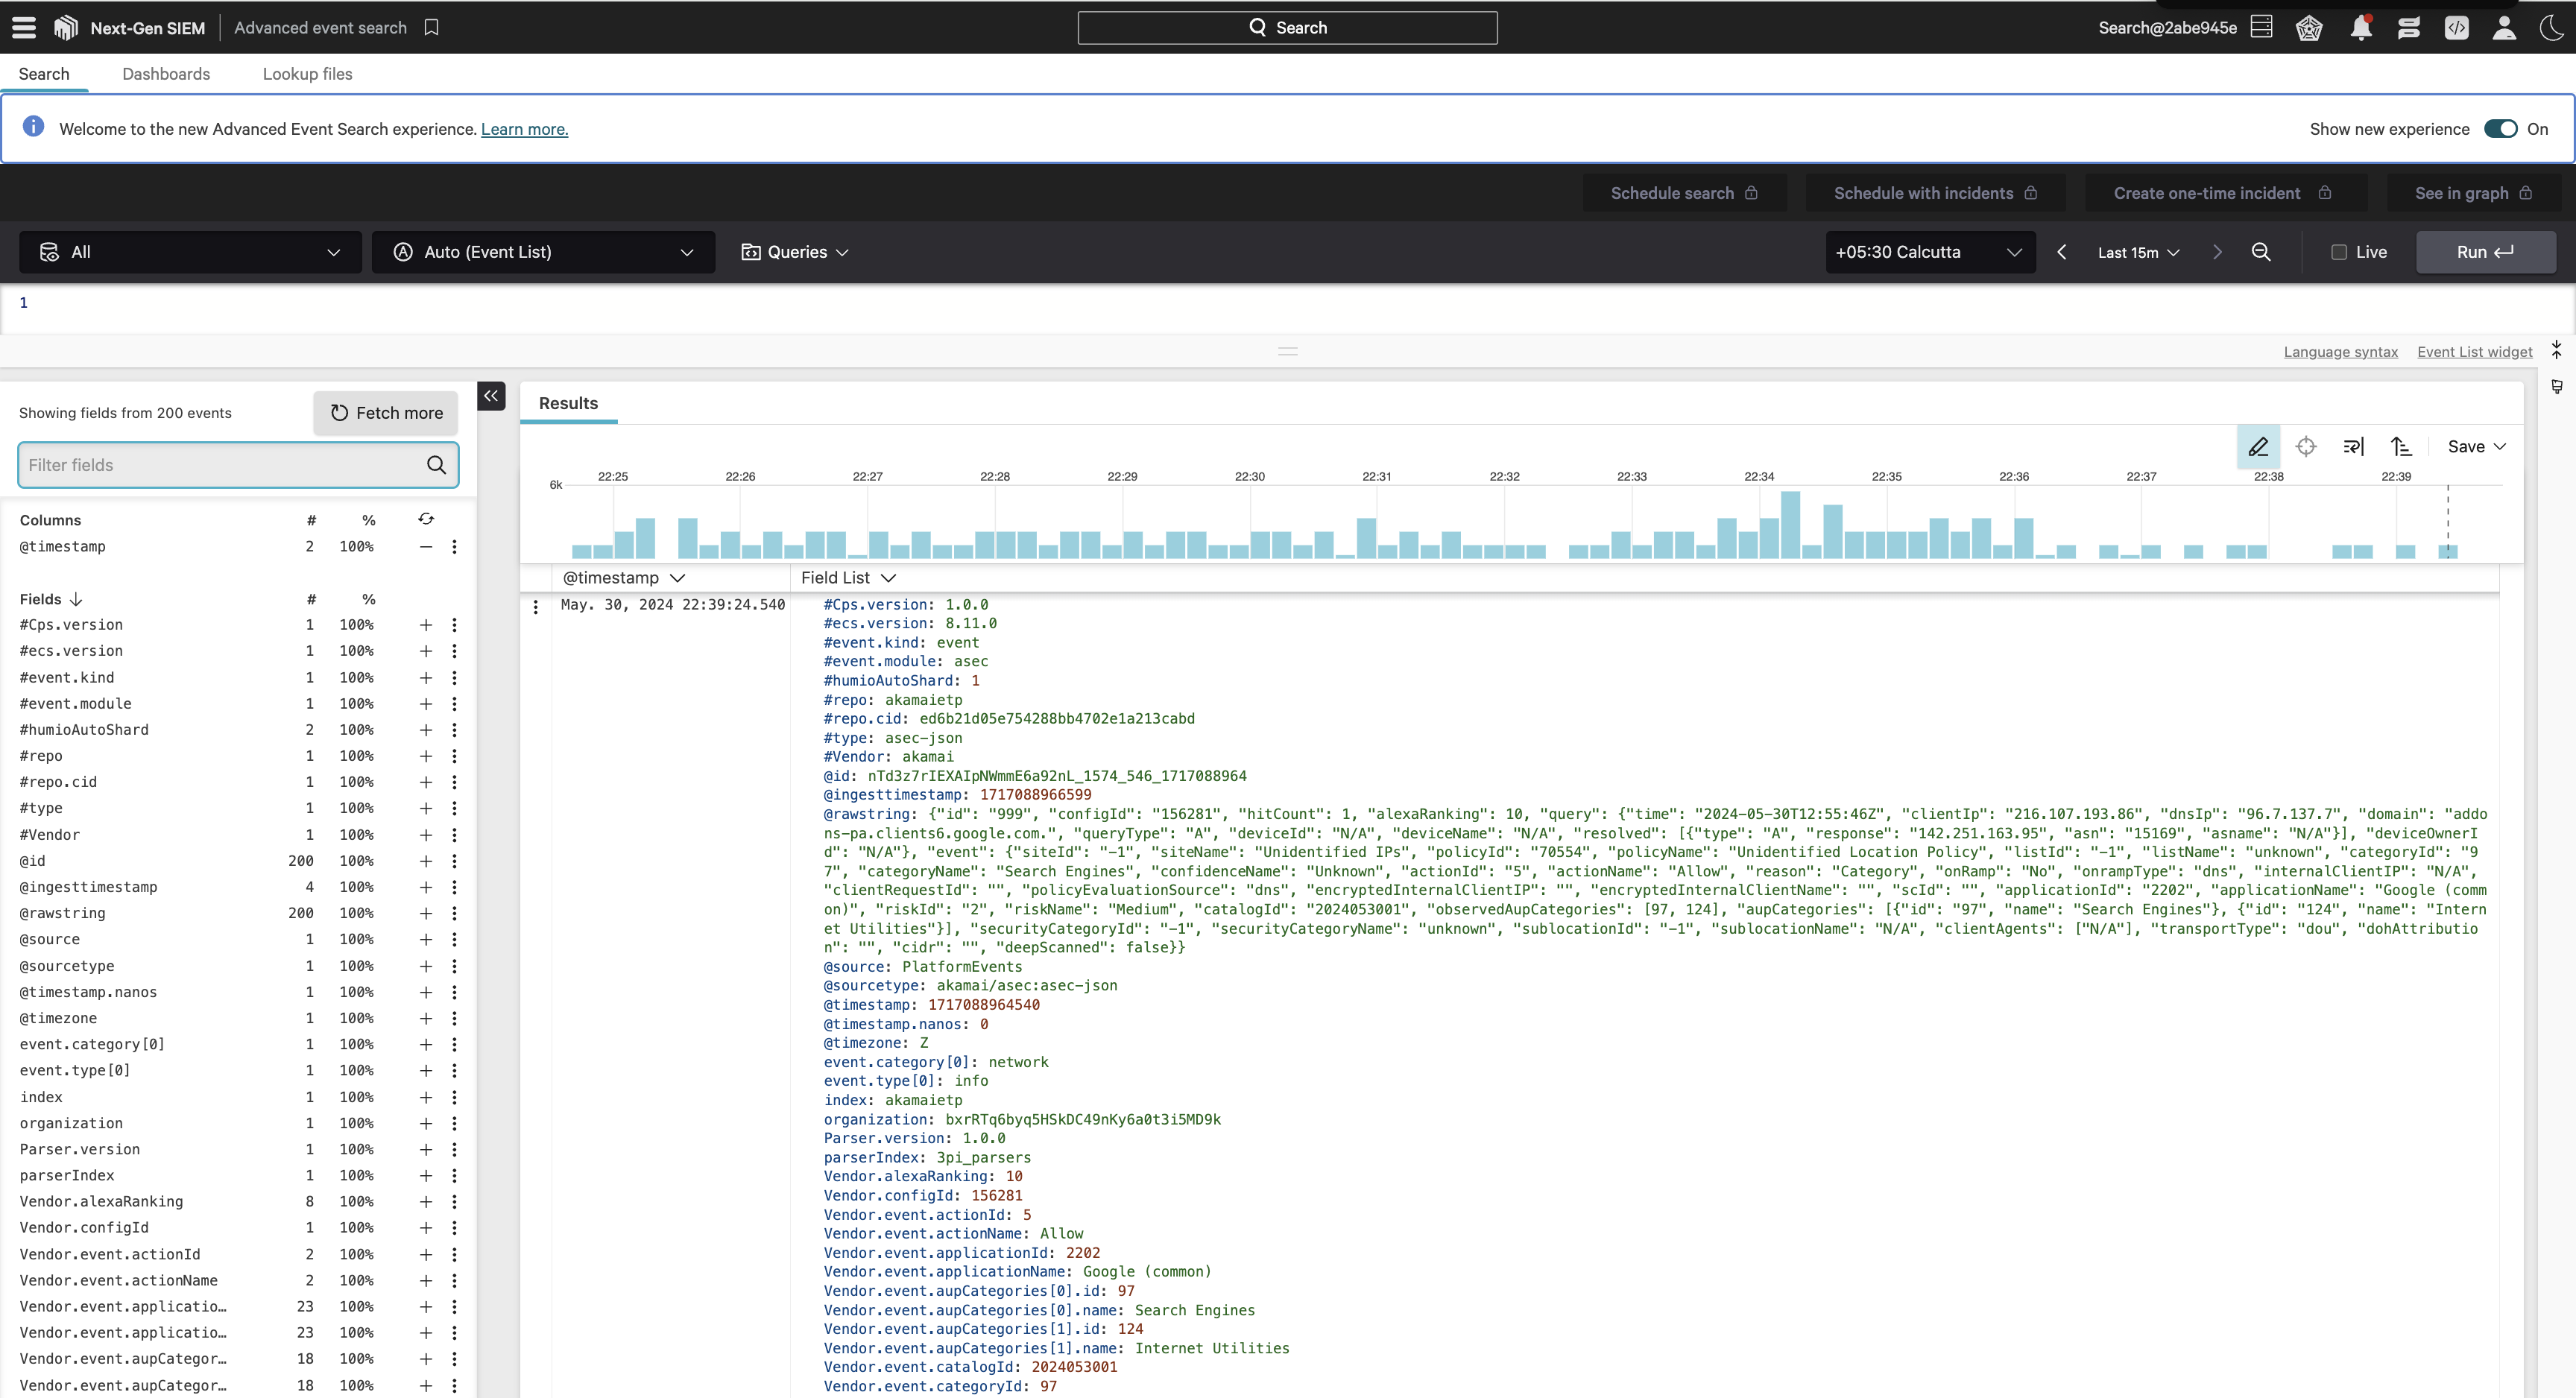The height and width of the screenshot is (1398, 2576).
Task: Bookmark the Advanced event search page
Action: click(431, 28)
